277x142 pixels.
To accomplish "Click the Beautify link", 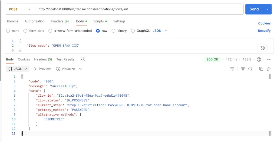I will point(264,31).
